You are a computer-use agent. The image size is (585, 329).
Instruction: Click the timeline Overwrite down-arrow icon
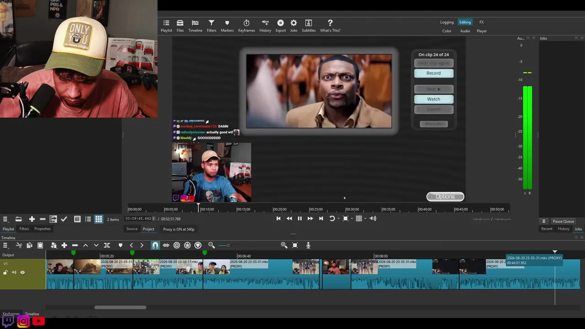(x=96, y=245)
